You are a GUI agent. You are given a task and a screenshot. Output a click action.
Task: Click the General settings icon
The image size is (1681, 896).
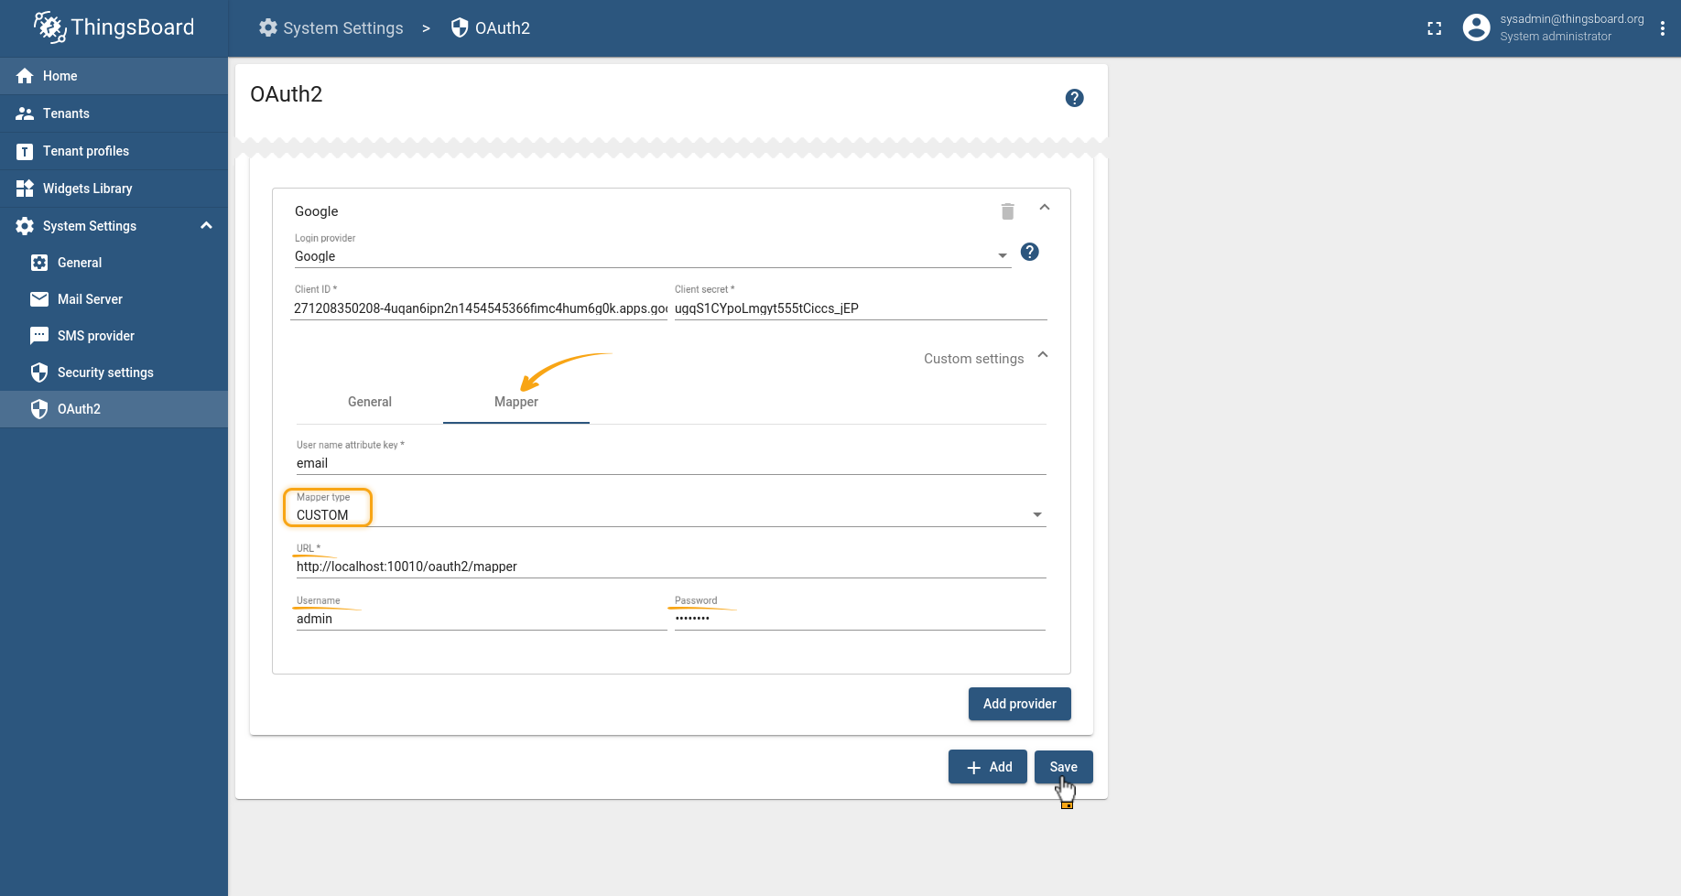[39, 263]
